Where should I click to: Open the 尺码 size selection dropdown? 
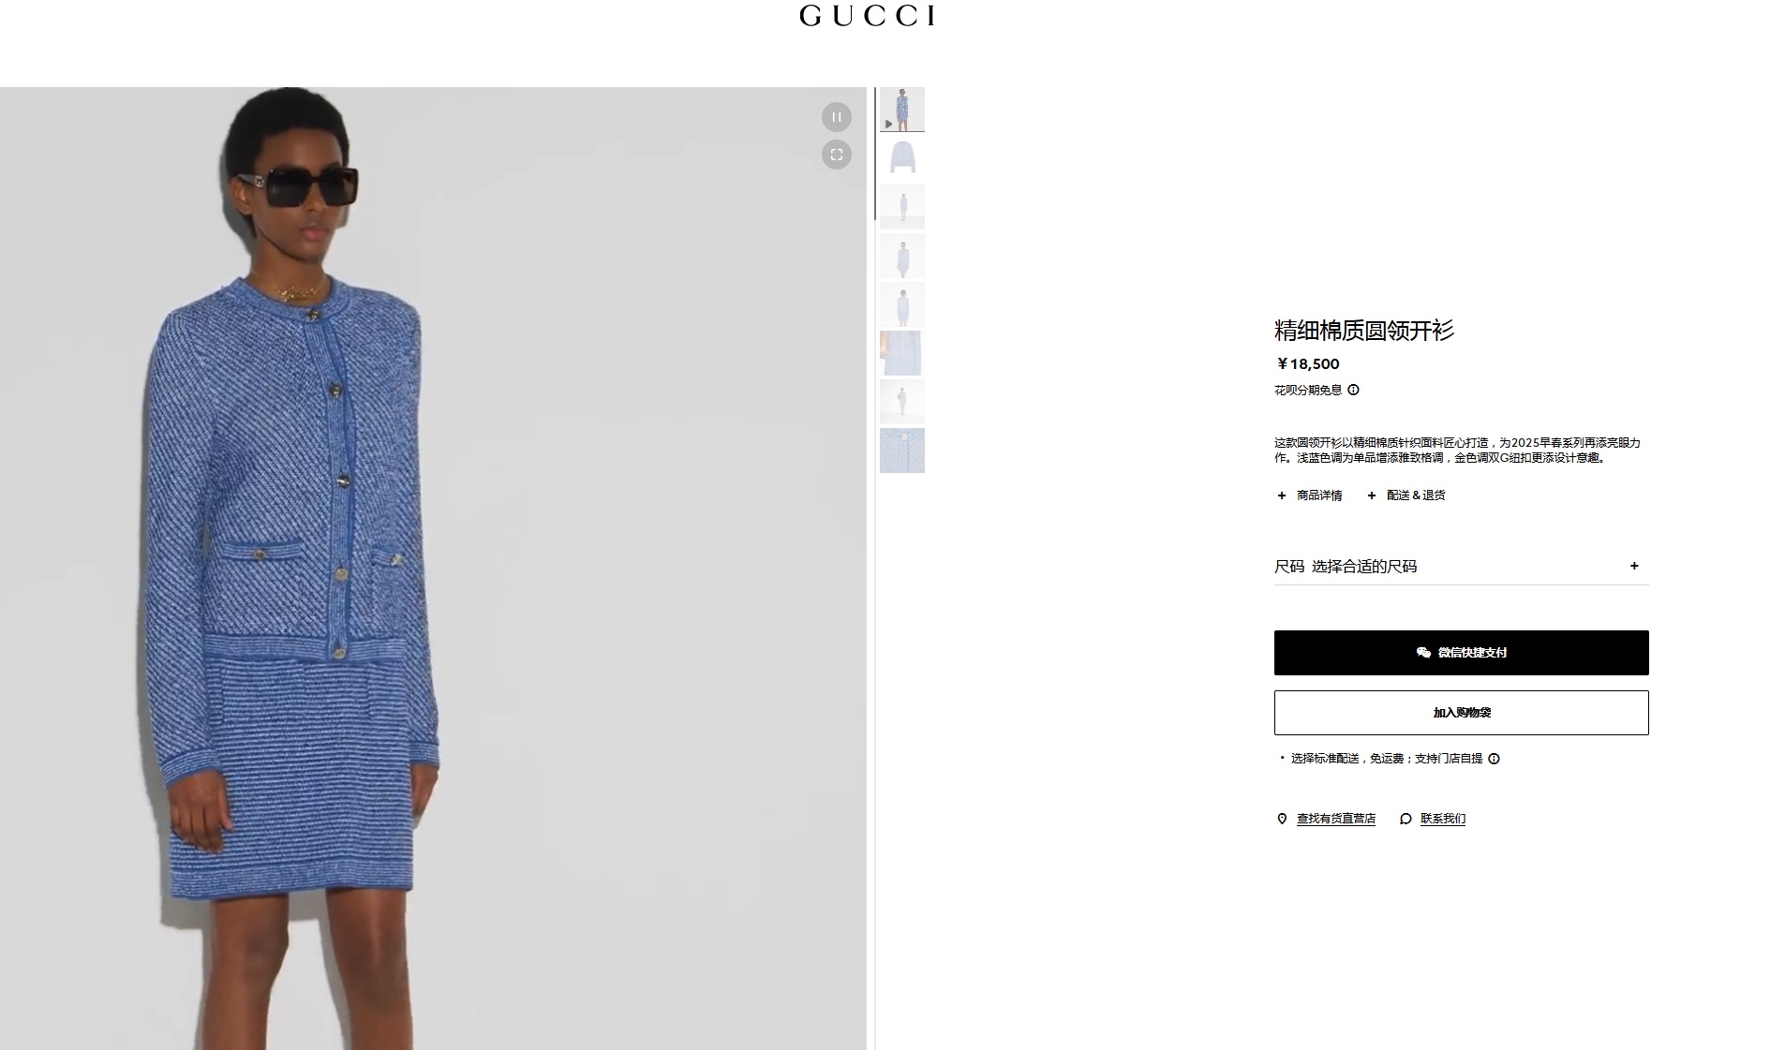[x=1461, y=567]
